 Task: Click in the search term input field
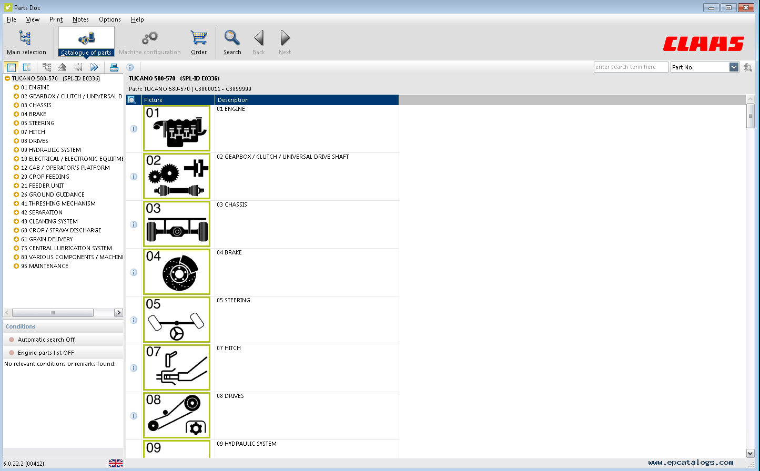631,67
